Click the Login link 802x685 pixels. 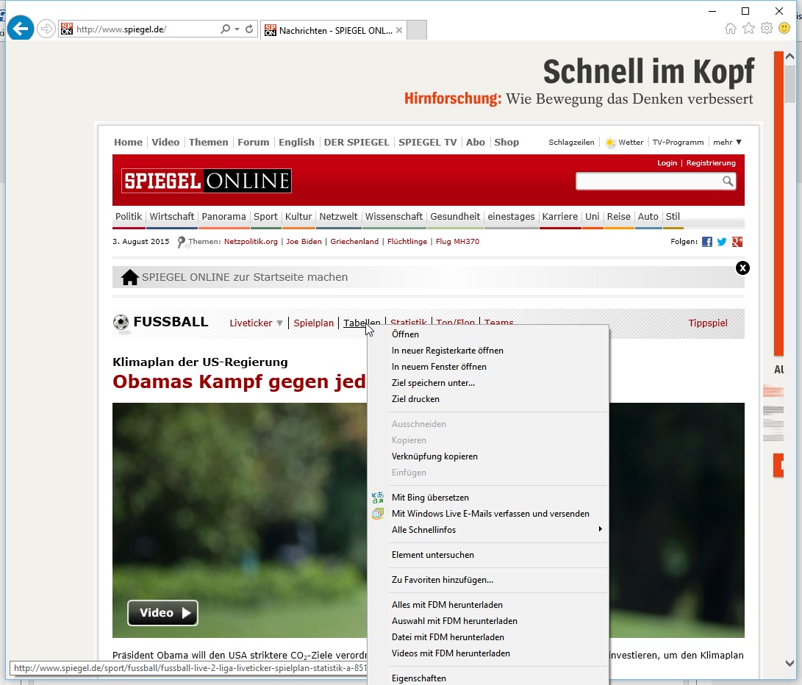667,162
